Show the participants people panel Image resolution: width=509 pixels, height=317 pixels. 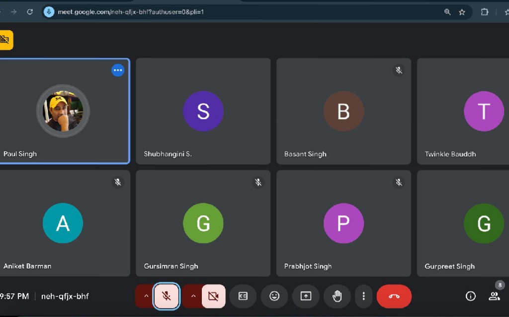(x=494, y=296)
